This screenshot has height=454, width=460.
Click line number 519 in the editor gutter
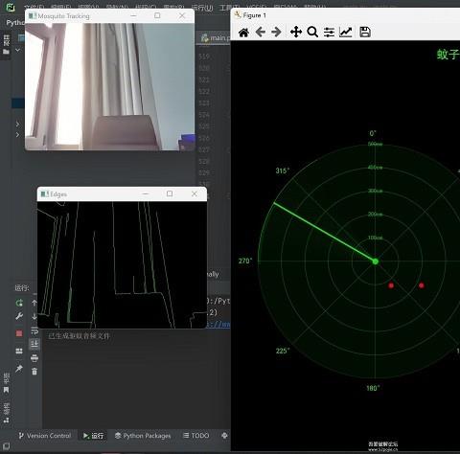point(204,57)
